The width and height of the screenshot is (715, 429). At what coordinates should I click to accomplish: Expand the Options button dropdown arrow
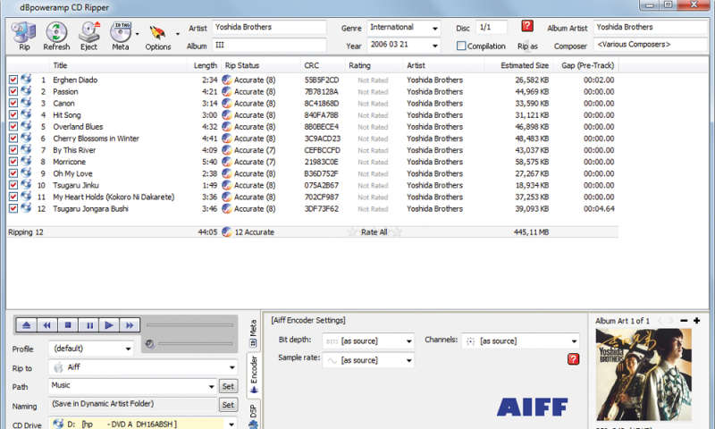[x=177, y=34]
